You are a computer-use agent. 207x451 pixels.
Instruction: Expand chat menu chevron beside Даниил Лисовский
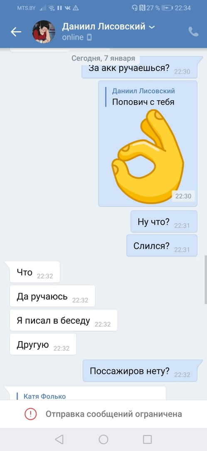coord(152,27)
